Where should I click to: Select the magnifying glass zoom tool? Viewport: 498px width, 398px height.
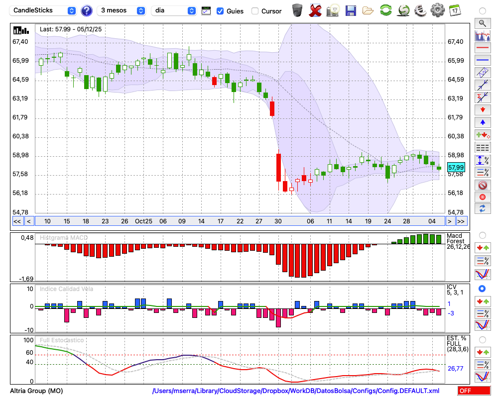483,23
